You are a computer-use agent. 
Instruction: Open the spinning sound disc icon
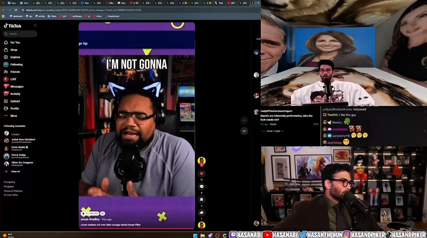[x=202, y=225]
